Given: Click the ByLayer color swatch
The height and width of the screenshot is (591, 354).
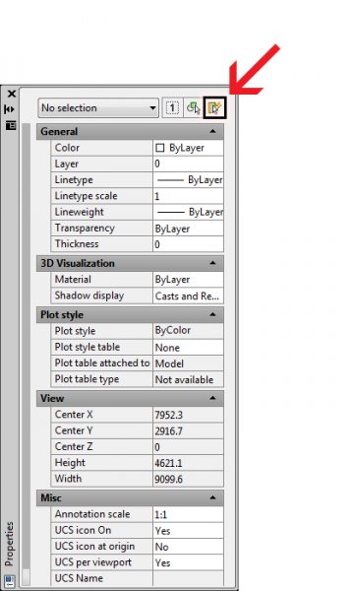Looking at the screenshot, I should 160,148.
